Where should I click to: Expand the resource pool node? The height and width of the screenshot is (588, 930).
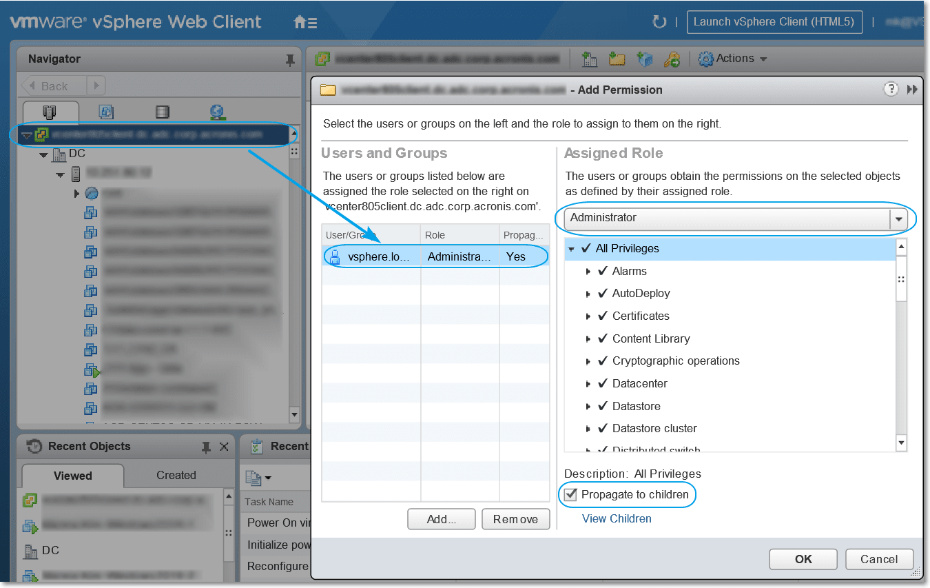(76, 194)
